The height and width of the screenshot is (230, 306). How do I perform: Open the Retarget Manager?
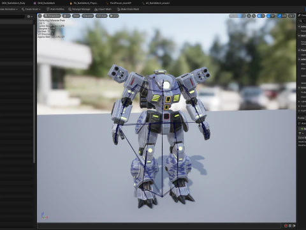79,9
